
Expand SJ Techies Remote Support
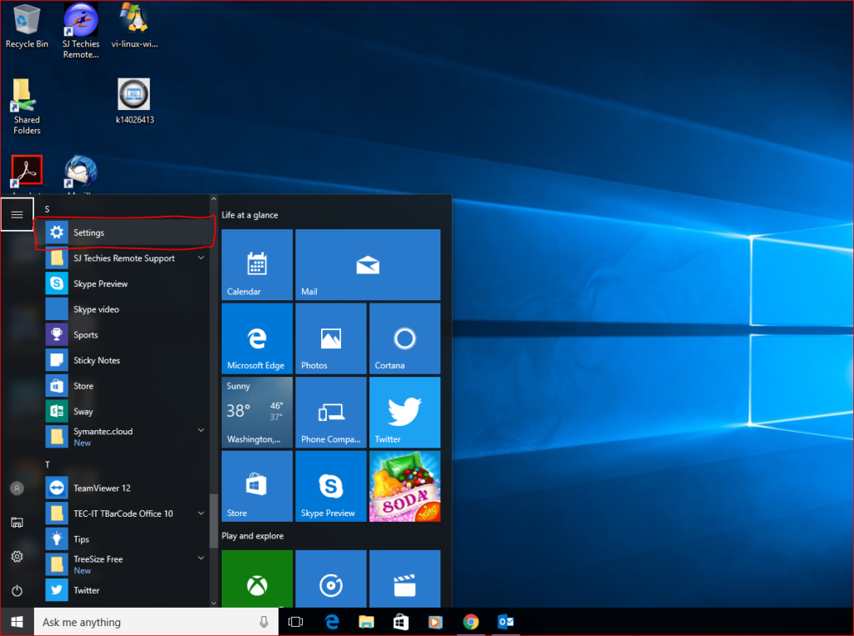pos(200,258)
